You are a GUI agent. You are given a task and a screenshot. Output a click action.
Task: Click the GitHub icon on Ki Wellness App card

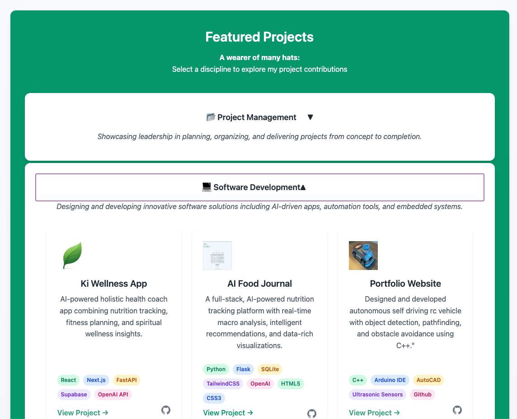coord(166,410)
